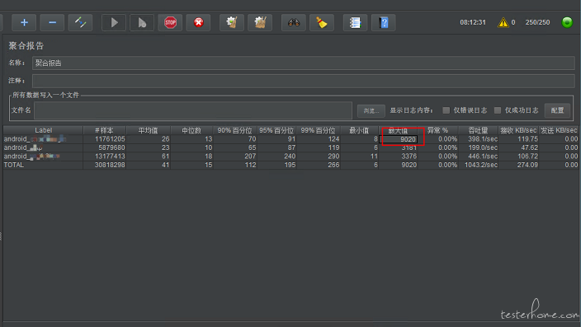
Task: Sort by the 中位数 column header
Action: pos(191,130)
